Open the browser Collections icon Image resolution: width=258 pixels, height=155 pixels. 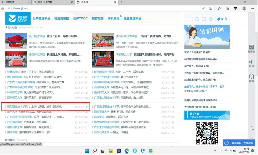(227, 8)
